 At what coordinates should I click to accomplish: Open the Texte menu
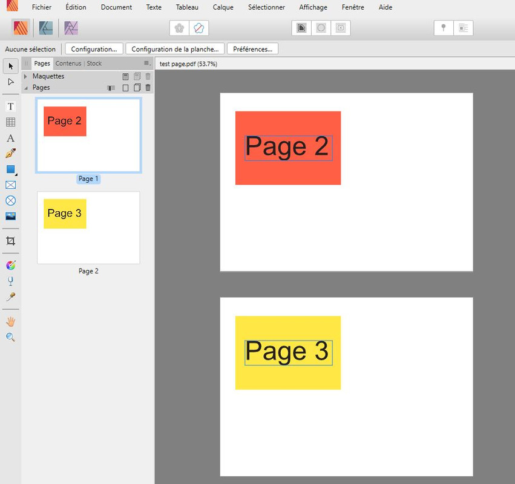click(x=154, y=7)
